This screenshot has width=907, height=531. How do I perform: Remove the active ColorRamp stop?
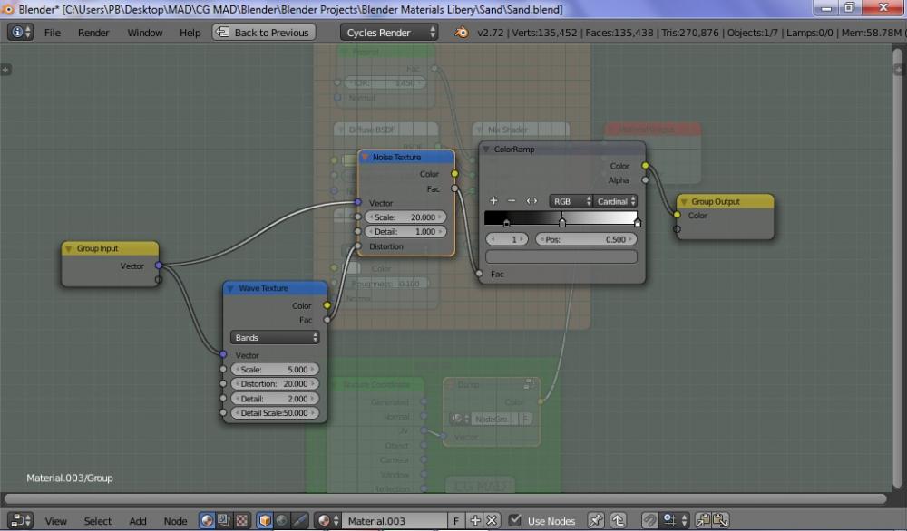click(x=512, y=201)
